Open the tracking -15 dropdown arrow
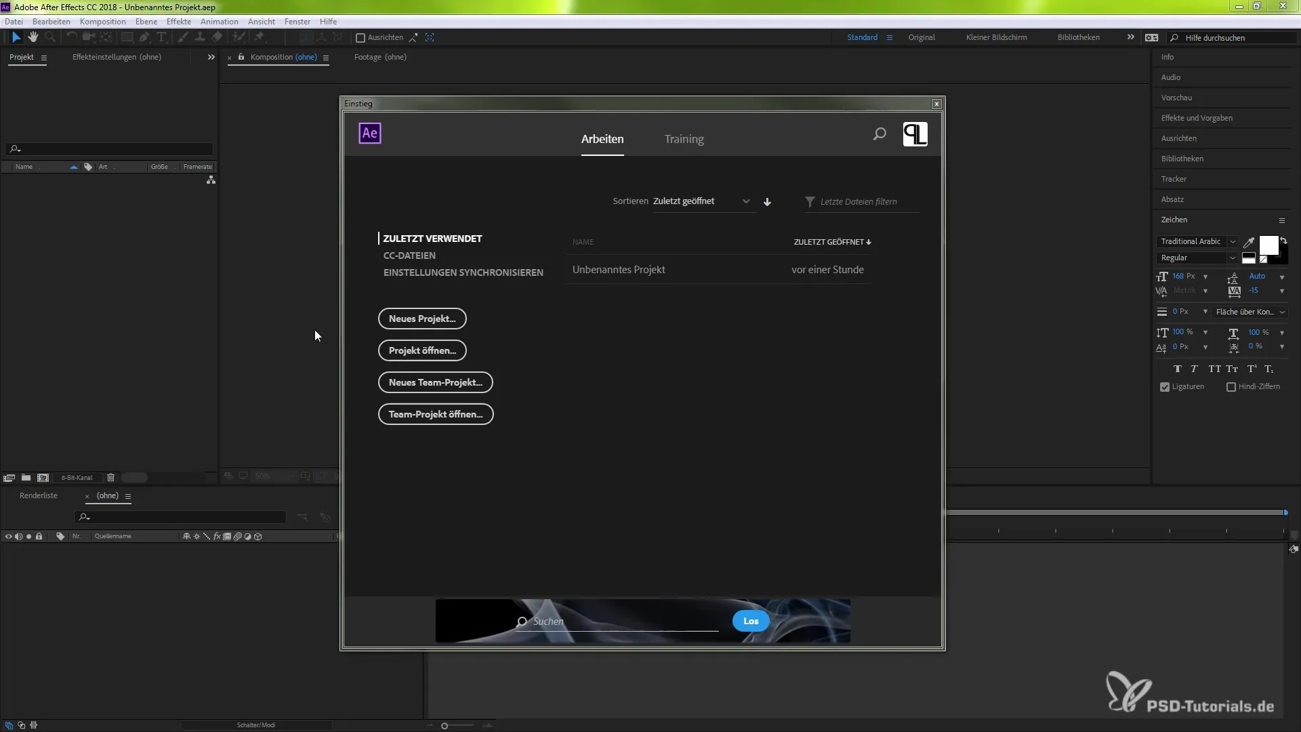Screen dimensions: 1301x732 (x=1282, y=291)
